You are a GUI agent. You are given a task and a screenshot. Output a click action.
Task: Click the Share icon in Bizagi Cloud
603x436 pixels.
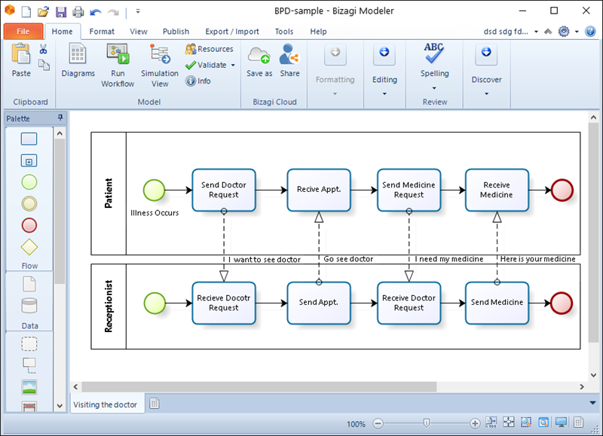289,53
